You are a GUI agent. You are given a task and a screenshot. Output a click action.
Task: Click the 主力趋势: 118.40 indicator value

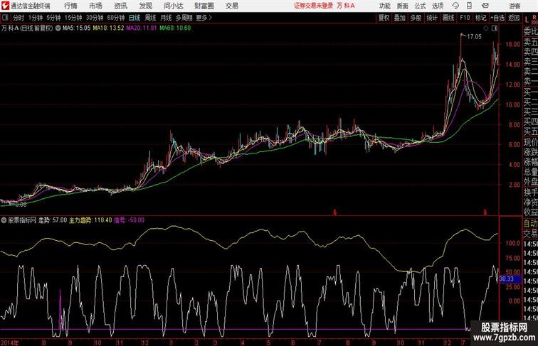(x=90, y=220)
